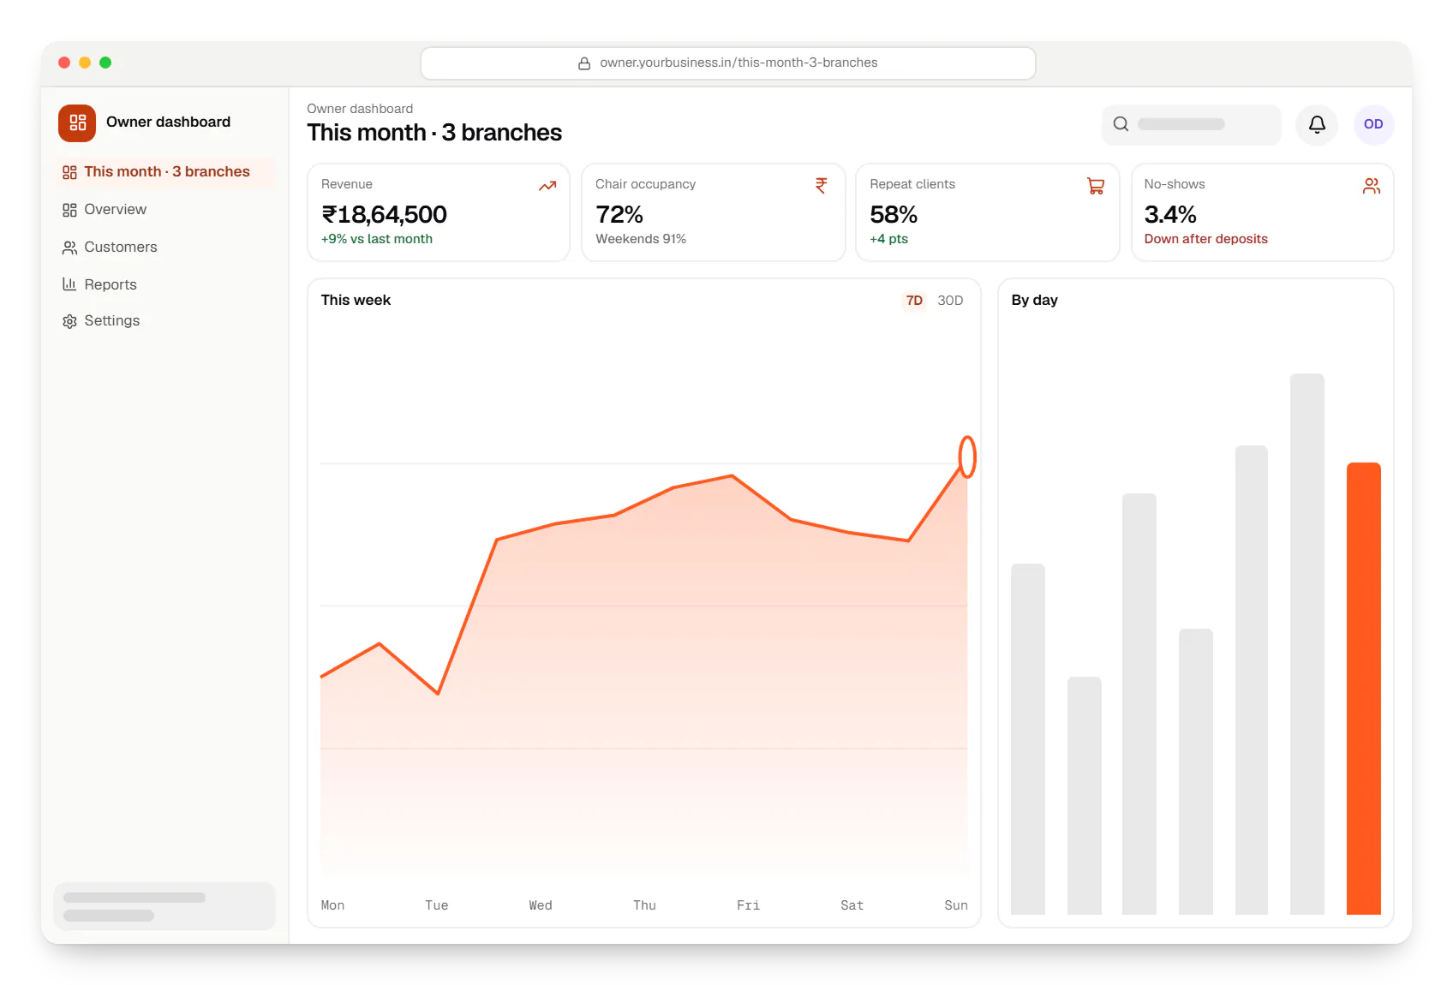Open Reports section
This screenshot has height=985, width=1453.
click(164, 284)
